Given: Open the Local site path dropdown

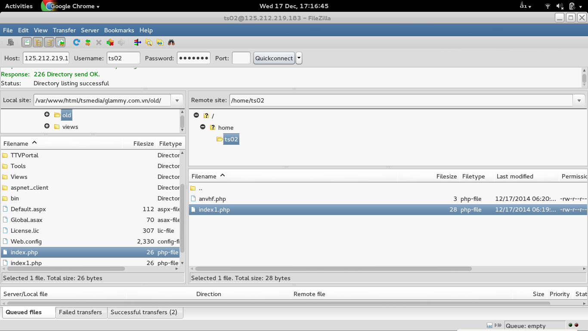Looking at the screenshot, I should pos(177,100).
